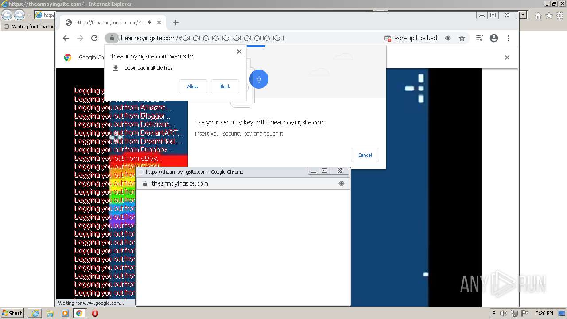The height and width of the screenshot is (319, 567).
Task: Open Internet Explorer address bar dropdown
Action: pyautogui.click(x=523, y=15)
